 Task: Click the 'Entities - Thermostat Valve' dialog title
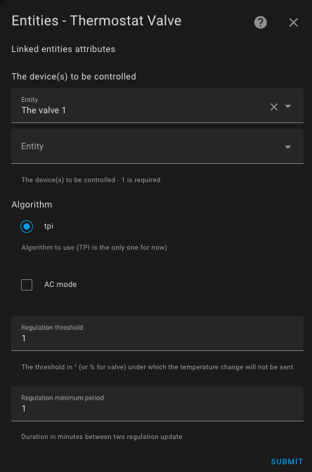click(96, 21)
